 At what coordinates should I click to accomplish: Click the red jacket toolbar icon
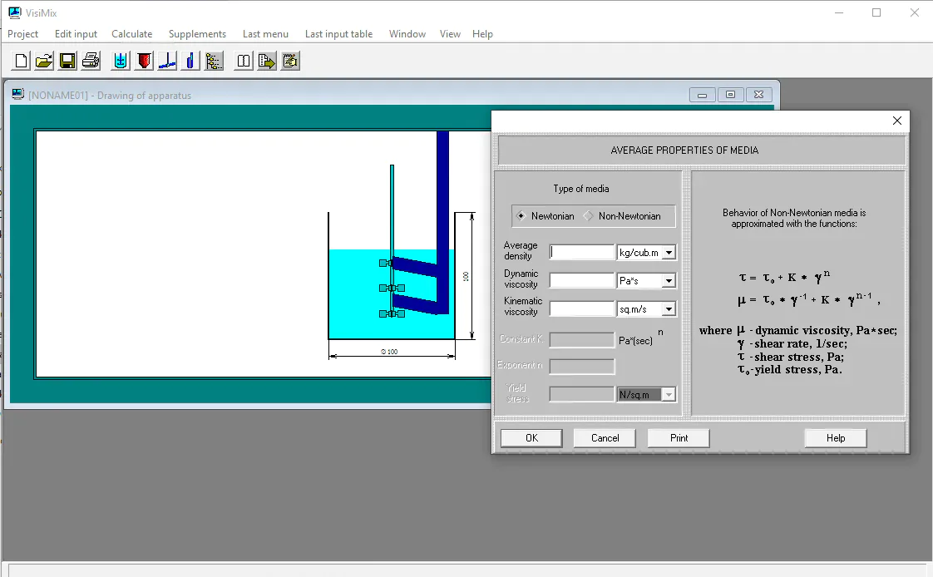[144, 61]
